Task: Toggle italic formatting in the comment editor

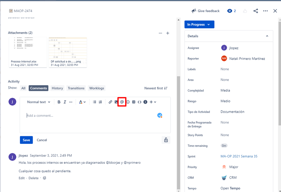Action: [x=65, y=102]
